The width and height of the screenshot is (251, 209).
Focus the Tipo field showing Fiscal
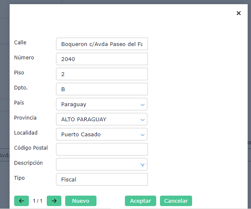point(101,179)
